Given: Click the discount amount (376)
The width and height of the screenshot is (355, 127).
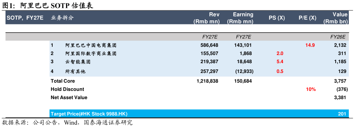Looking at the screenshot, I should click(x=342, y=89).
